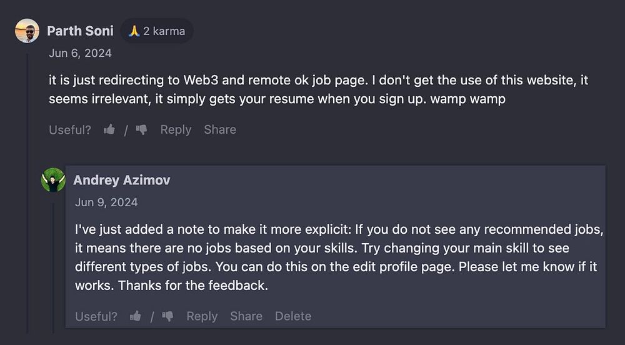Click the Jun 6, 2024 timestamp
Image resolution: width=625 pixels, height=345 pixels.
[x=80, y=53]
